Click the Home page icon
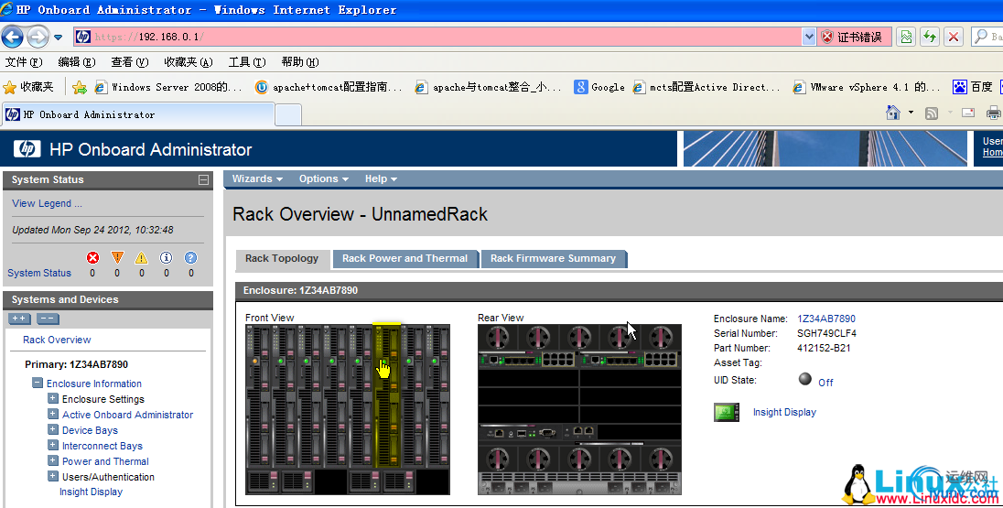 (893, 113)
